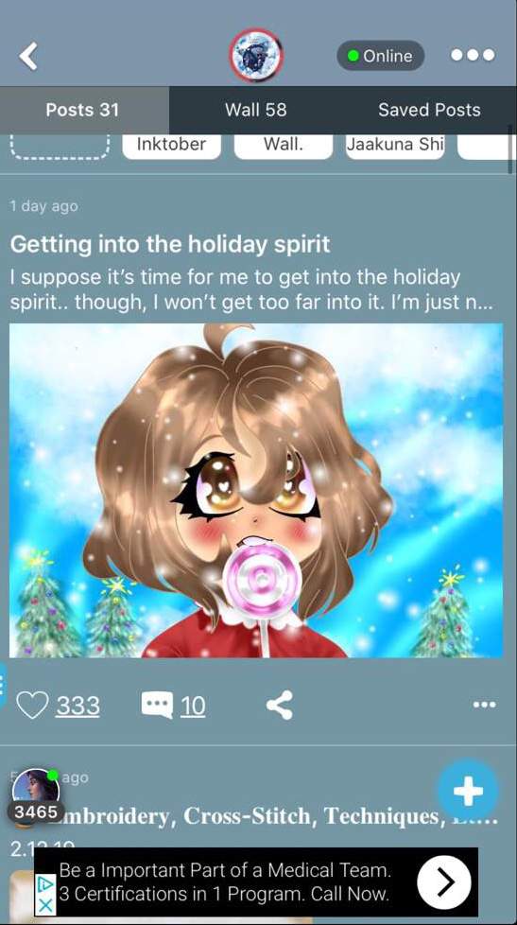The width and height of the screenshot is (517, 925).
Task: Open the three-dot profile menu
Action: coord(473,56)
